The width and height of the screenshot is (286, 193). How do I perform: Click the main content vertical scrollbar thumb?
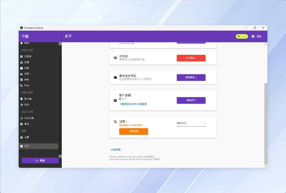(x=266, y=124)
